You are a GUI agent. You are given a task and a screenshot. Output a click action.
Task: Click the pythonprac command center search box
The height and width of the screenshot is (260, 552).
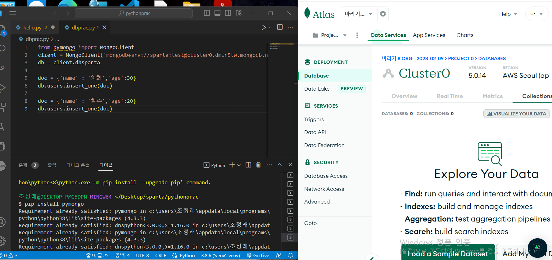(x=134, y=13)
